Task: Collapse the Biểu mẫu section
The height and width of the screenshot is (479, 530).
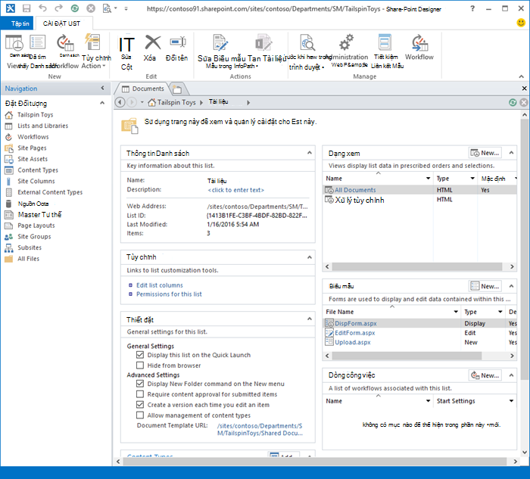Action: (511, 286)
